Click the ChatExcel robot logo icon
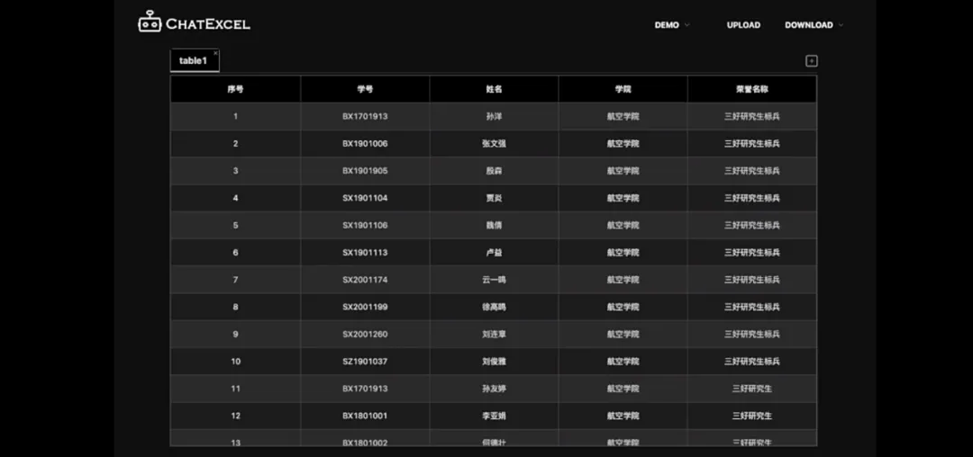 click(x=150, y=22)
